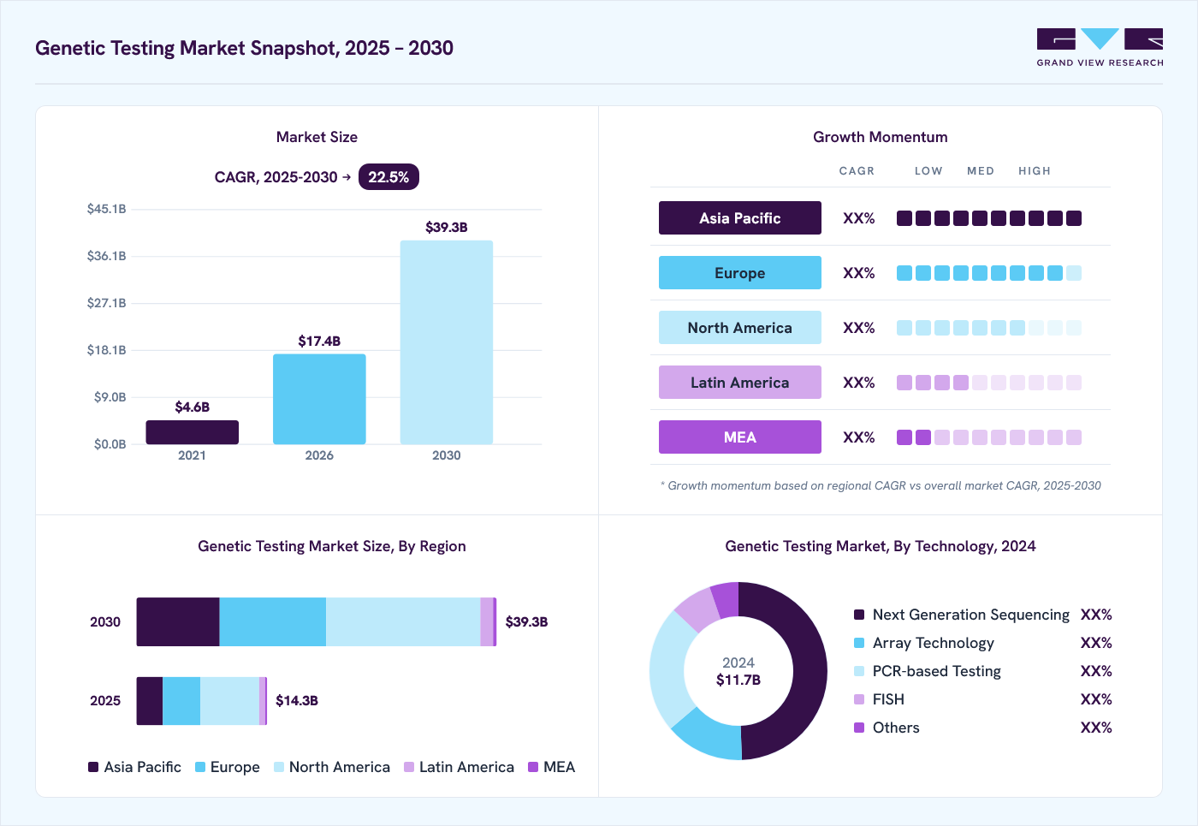
Task: Click the Europe segment of the 2030 bar
Action: click(273, 622)
